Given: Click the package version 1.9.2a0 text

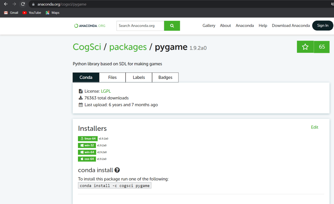Looking at the screenshot, I should click(198, 48).
